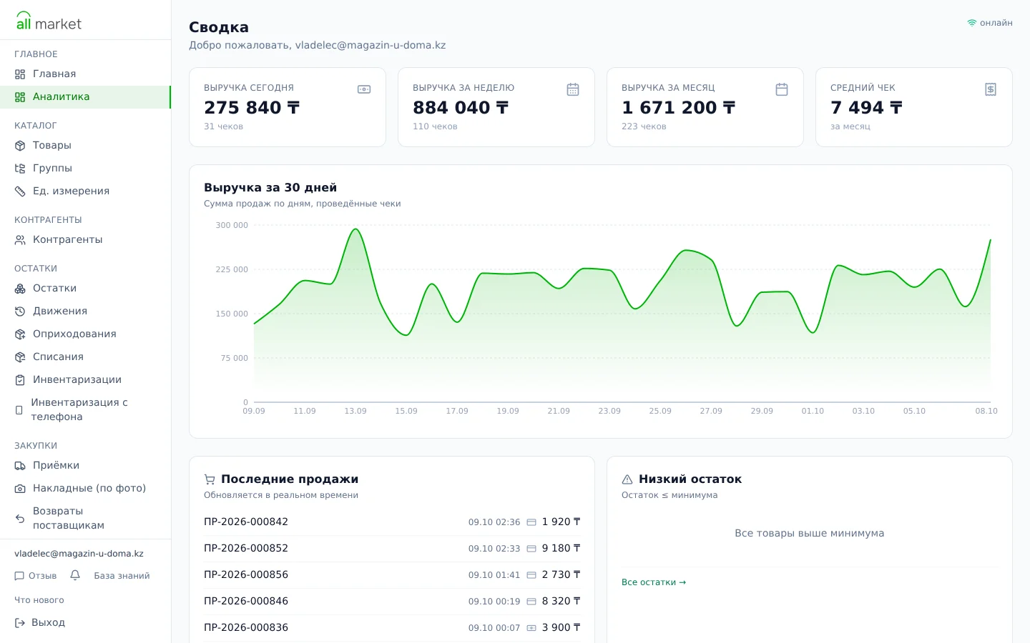The image size is (1030, 643).
Task: Navigate to Инвентаризации
Action: tap(85, 380)
